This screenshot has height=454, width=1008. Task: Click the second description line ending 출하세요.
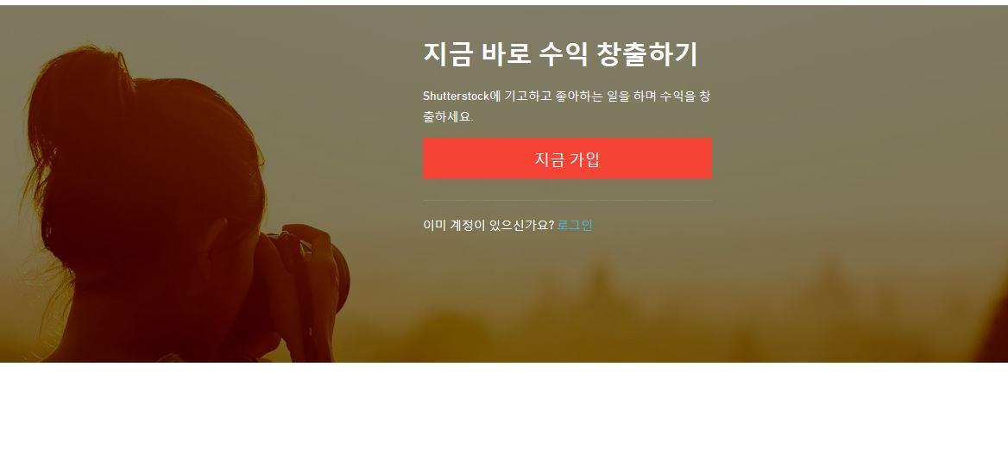[x=448, y=117]
